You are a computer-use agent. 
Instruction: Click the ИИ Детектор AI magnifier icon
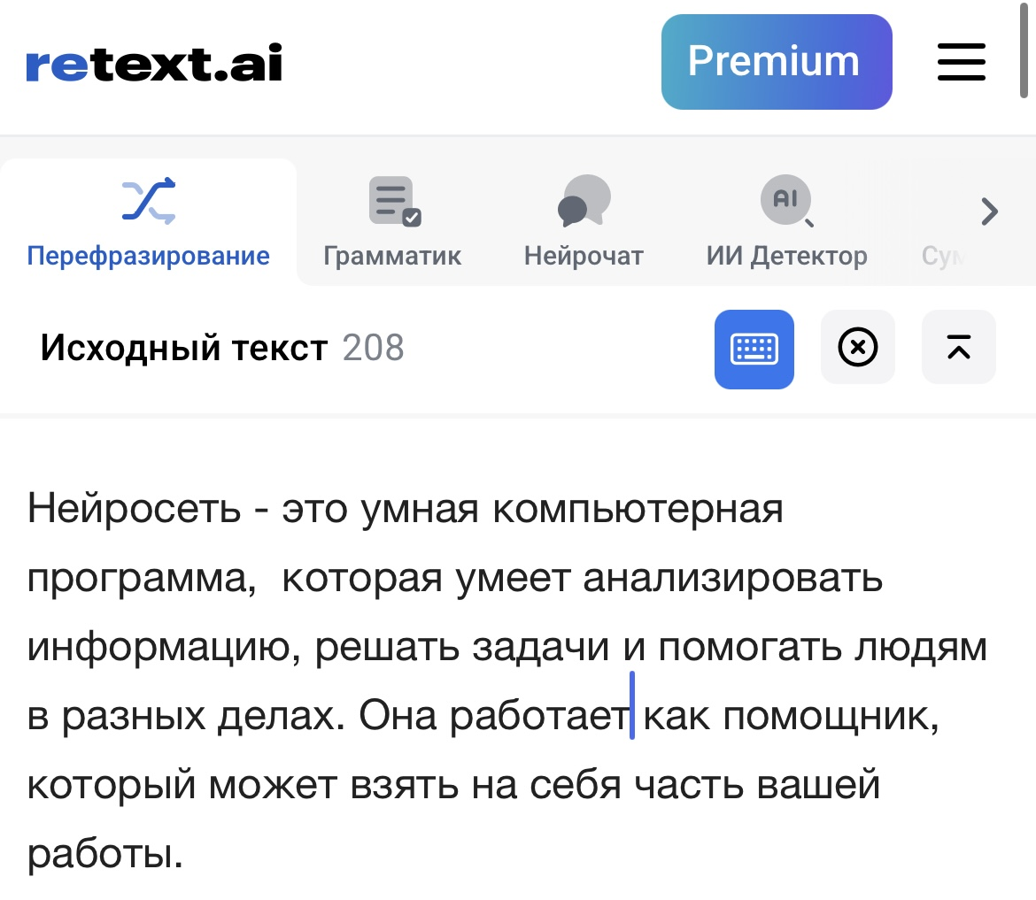[x=786, y=200]
